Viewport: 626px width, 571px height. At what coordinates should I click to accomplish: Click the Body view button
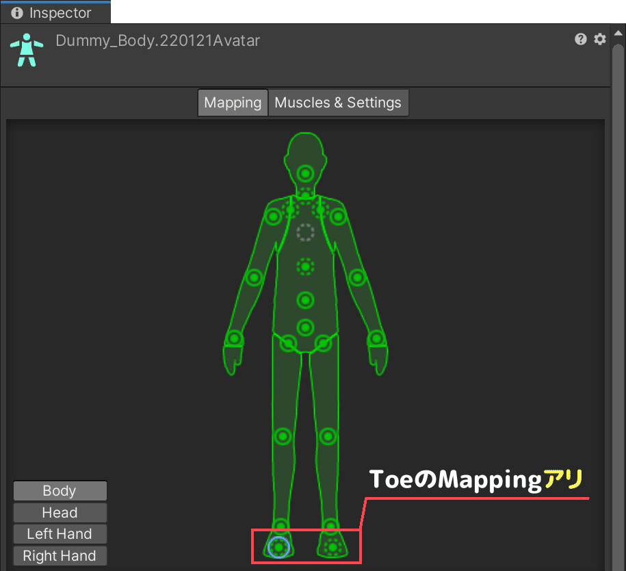[60, 490]
